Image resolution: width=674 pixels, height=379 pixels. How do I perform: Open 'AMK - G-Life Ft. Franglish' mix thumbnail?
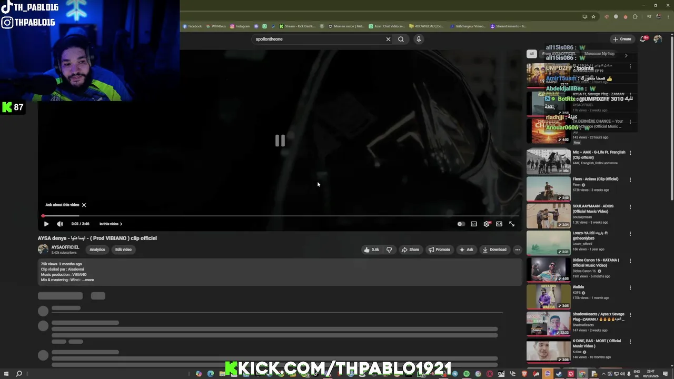click(x=549, y=162)
